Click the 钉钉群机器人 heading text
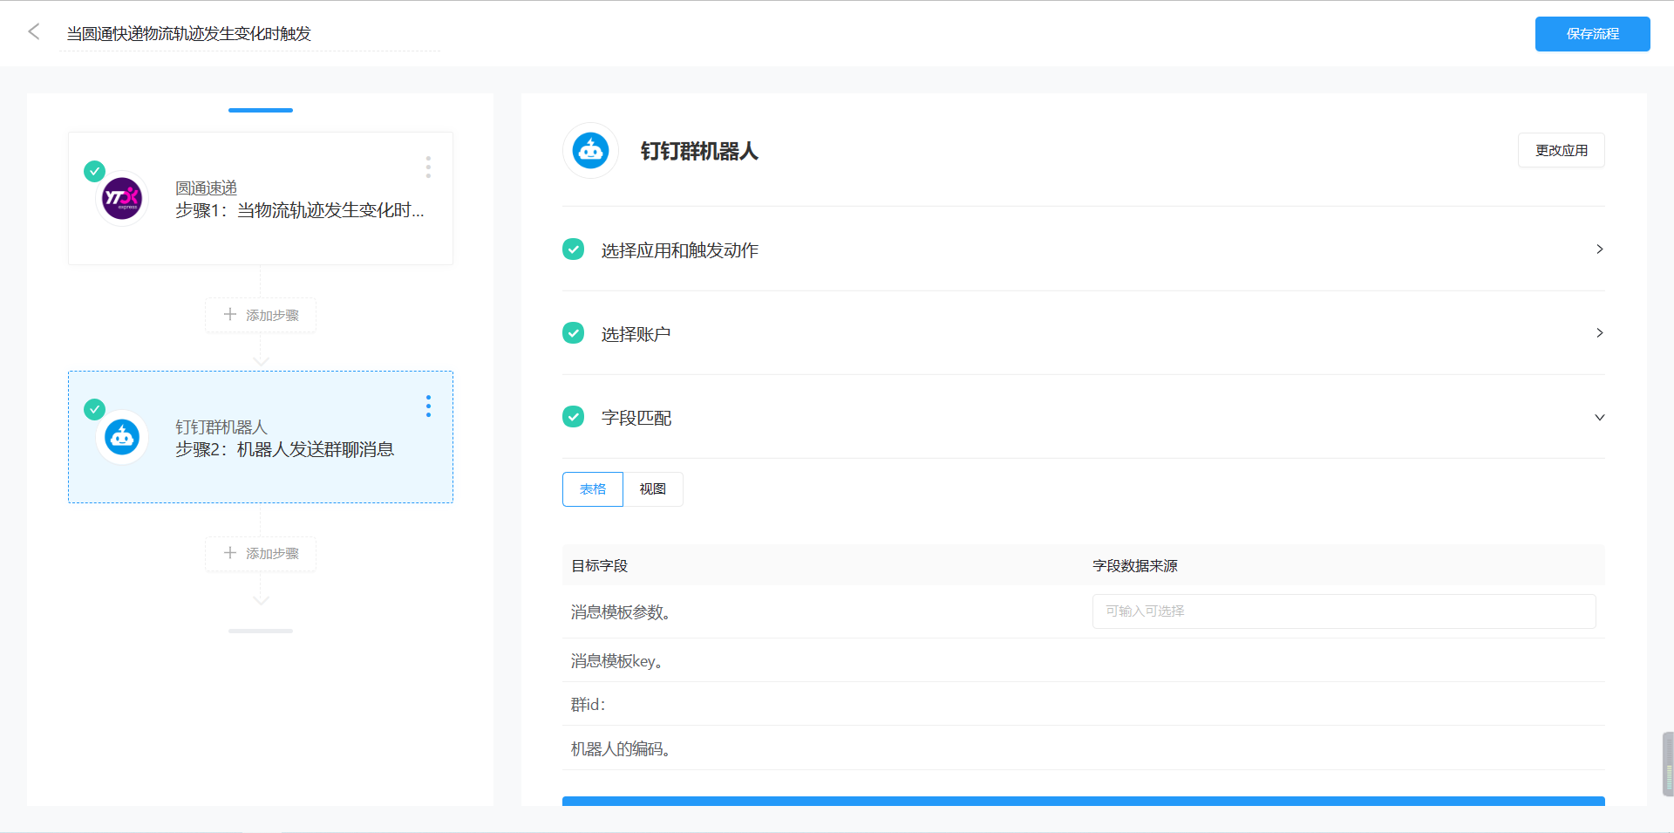1674x833 pixels. click(x=699, y=152)
